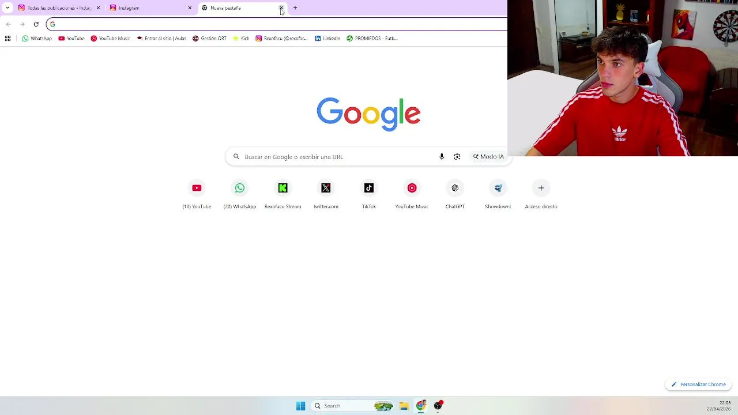The image size is (738, 415).
Task: Open File Explorer from the taskbar
Action: click(404, 406)
